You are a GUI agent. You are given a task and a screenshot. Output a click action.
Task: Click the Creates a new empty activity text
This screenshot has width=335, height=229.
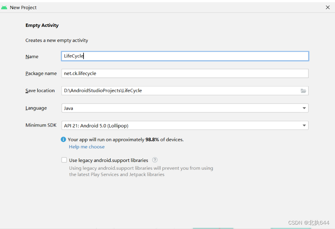pos(57,40)
